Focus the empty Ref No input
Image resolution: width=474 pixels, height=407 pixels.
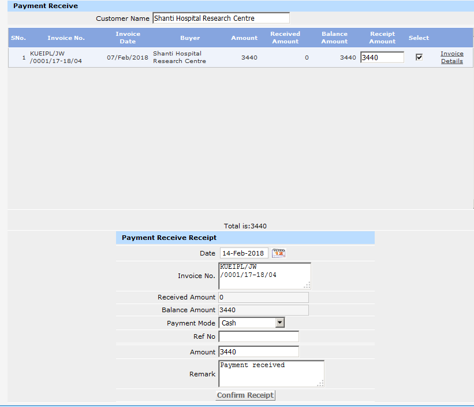pyautogui.click(x=259, y=336)
